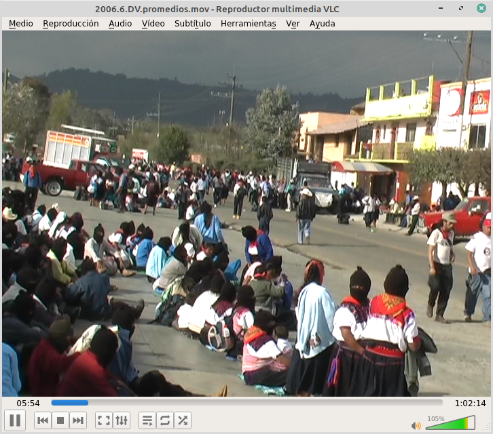Open the Ayuda menu

click(322, 23)
